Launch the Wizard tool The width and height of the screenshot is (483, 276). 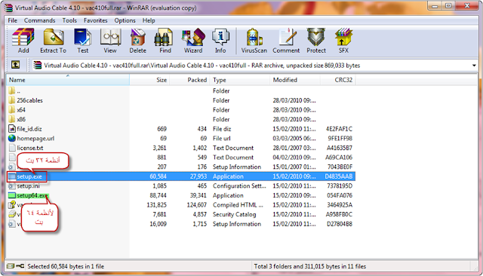193,41
